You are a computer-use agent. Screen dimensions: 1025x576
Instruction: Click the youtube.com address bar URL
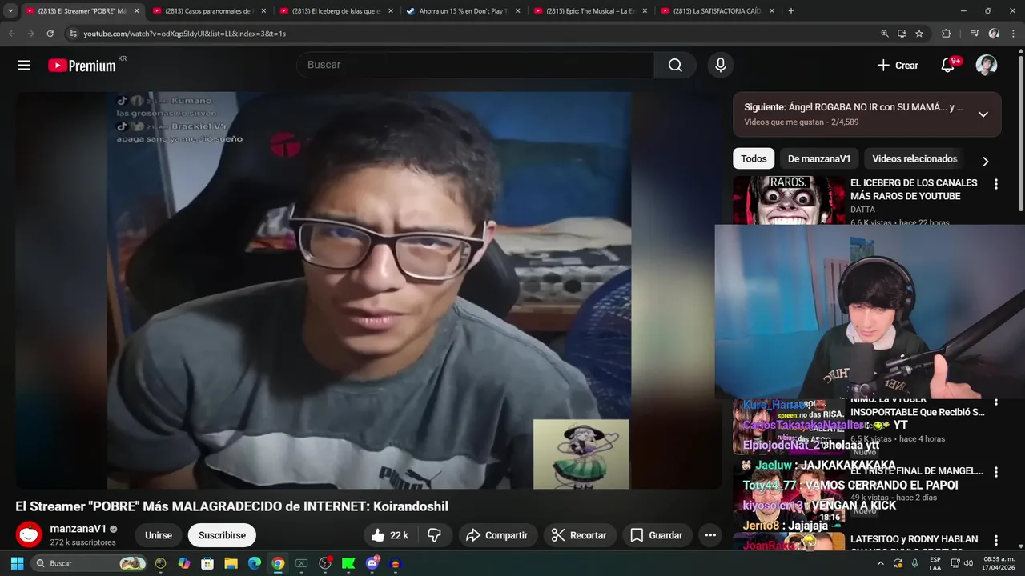pyautogui.click(x=184, y=34)
